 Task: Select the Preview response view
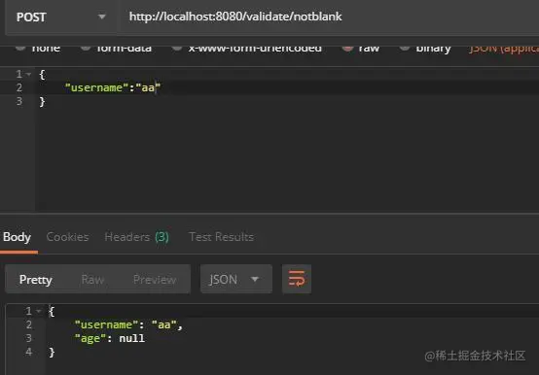155,280
